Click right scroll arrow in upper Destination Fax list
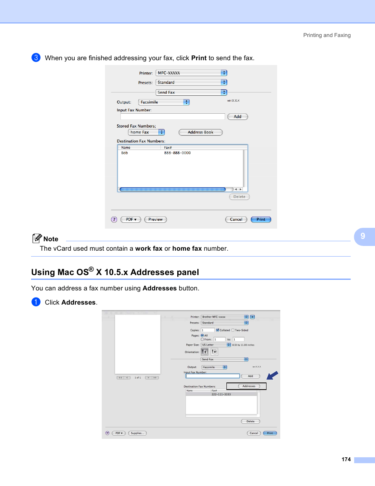Screen dimensions: 375x486 coord(241,189)
